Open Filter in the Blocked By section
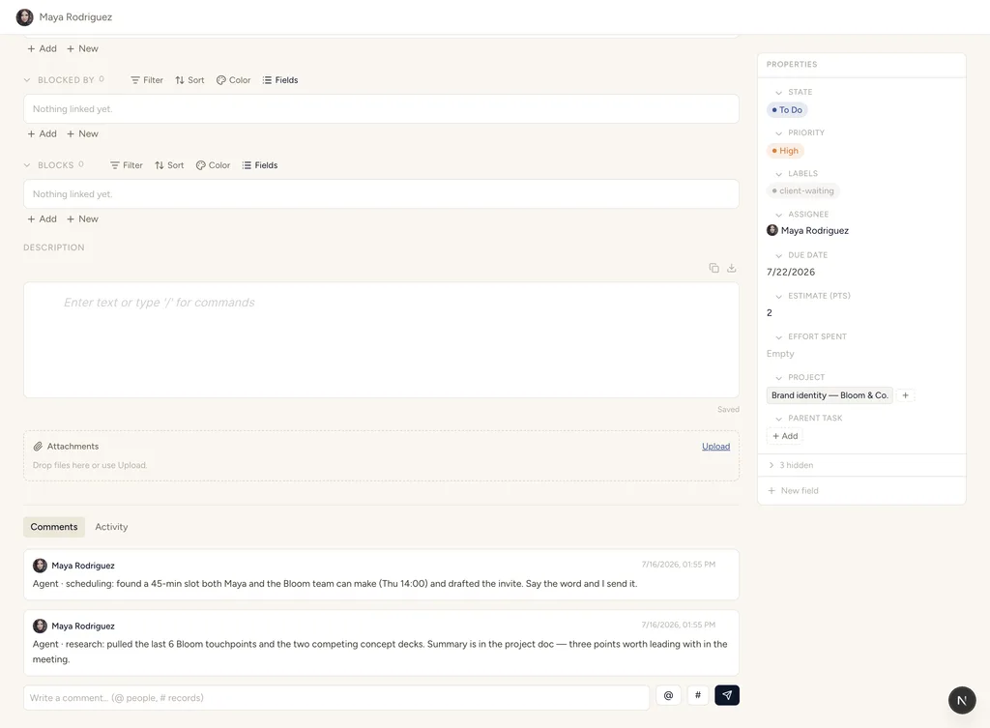Image resolution: width=990 pixels, height=728 pixels. [147, 80]
